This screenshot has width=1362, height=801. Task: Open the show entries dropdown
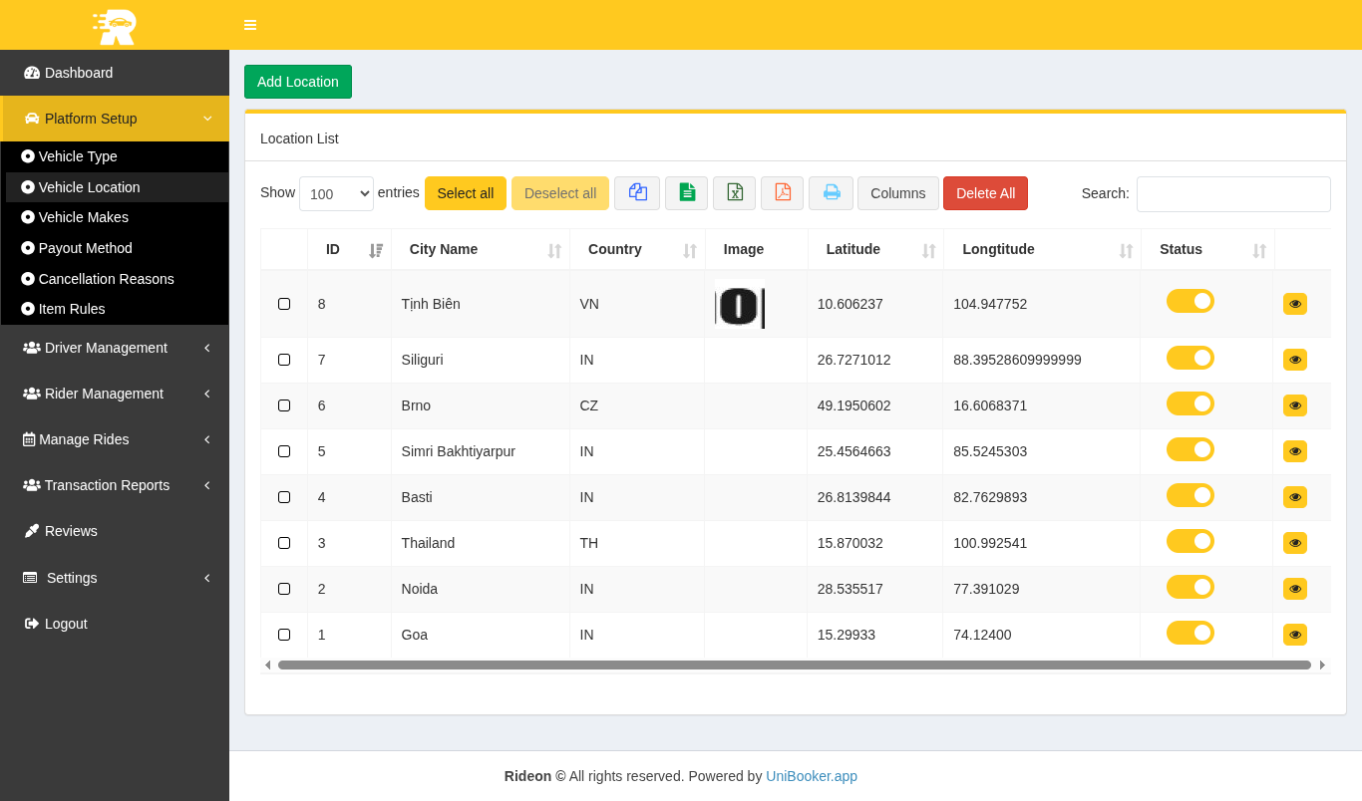tap(336, 194)
